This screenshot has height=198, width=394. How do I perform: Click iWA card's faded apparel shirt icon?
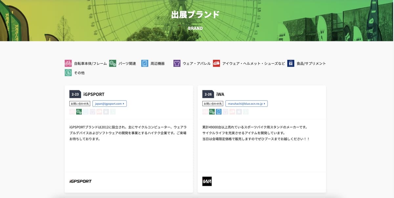pyautogui.click(x=225, y=112)
